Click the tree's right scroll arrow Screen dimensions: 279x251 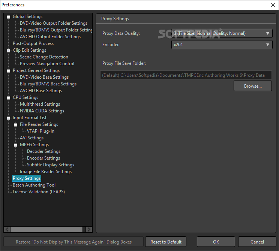click(89, 230)
